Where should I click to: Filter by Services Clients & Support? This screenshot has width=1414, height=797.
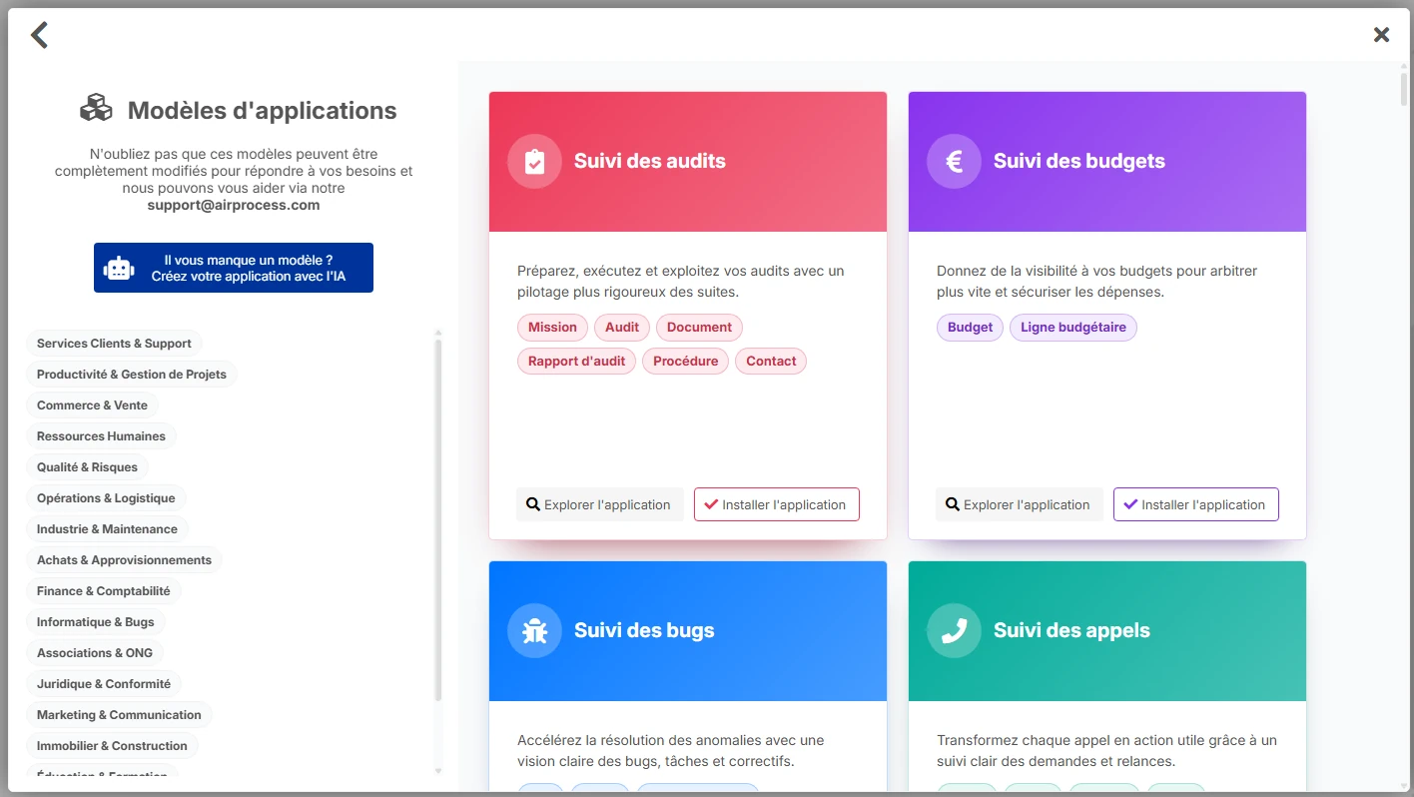[114, 344]
